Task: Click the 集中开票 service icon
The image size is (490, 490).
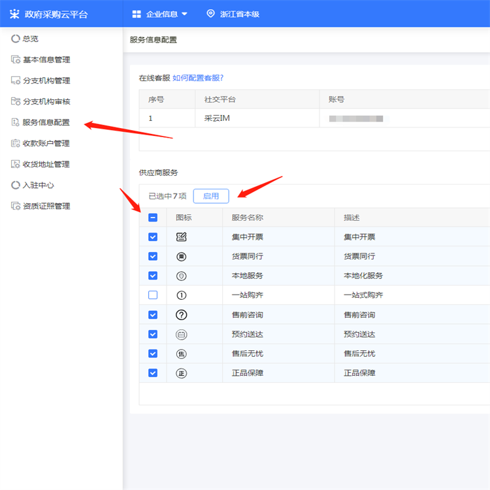Action: tap(182, 237)
